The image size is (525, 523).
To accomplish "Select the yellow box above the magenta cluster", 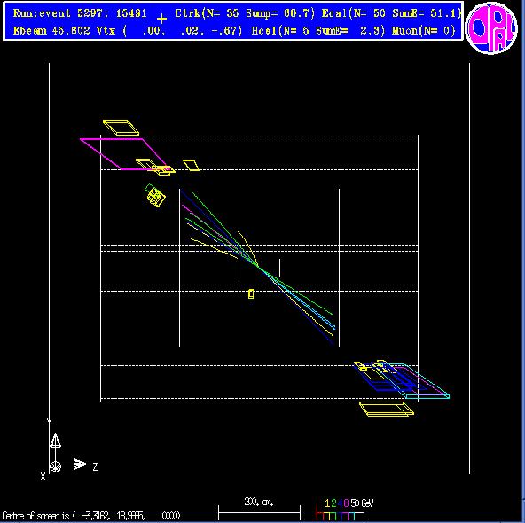I will (x=121, y=128).
